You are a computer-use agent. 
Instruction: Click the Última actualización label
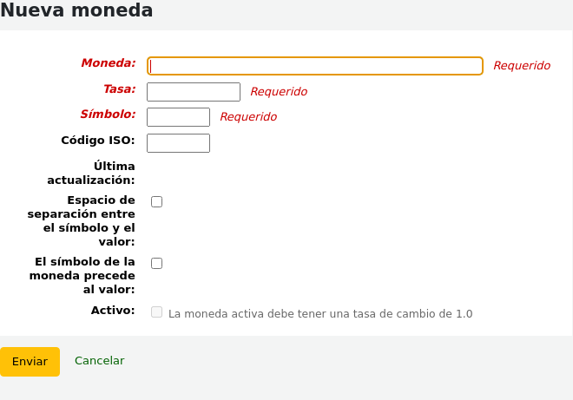click(91, 173)
